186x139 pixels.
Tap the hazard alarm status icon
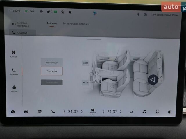click(x=62, y=12)
